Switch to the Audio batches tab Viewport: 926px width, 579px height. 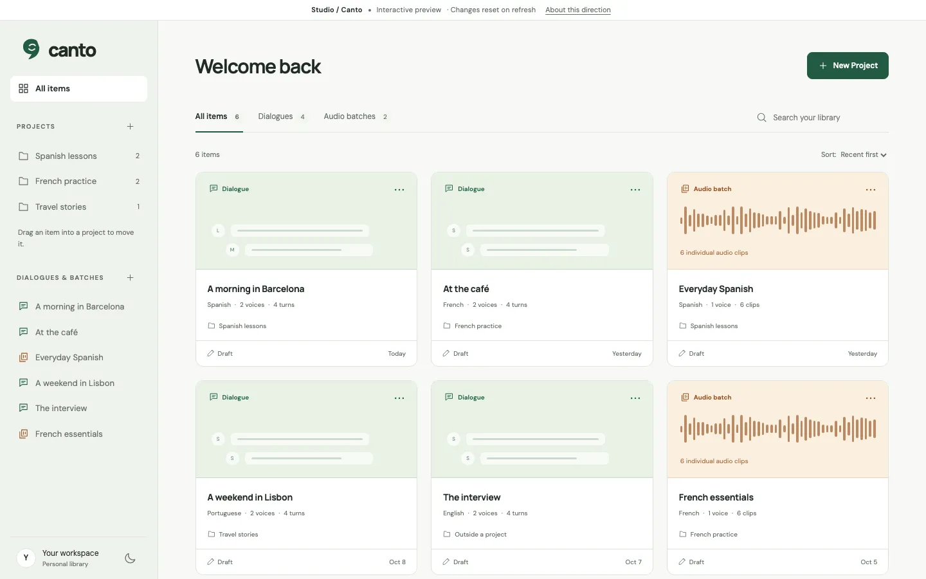coord(356,117)
